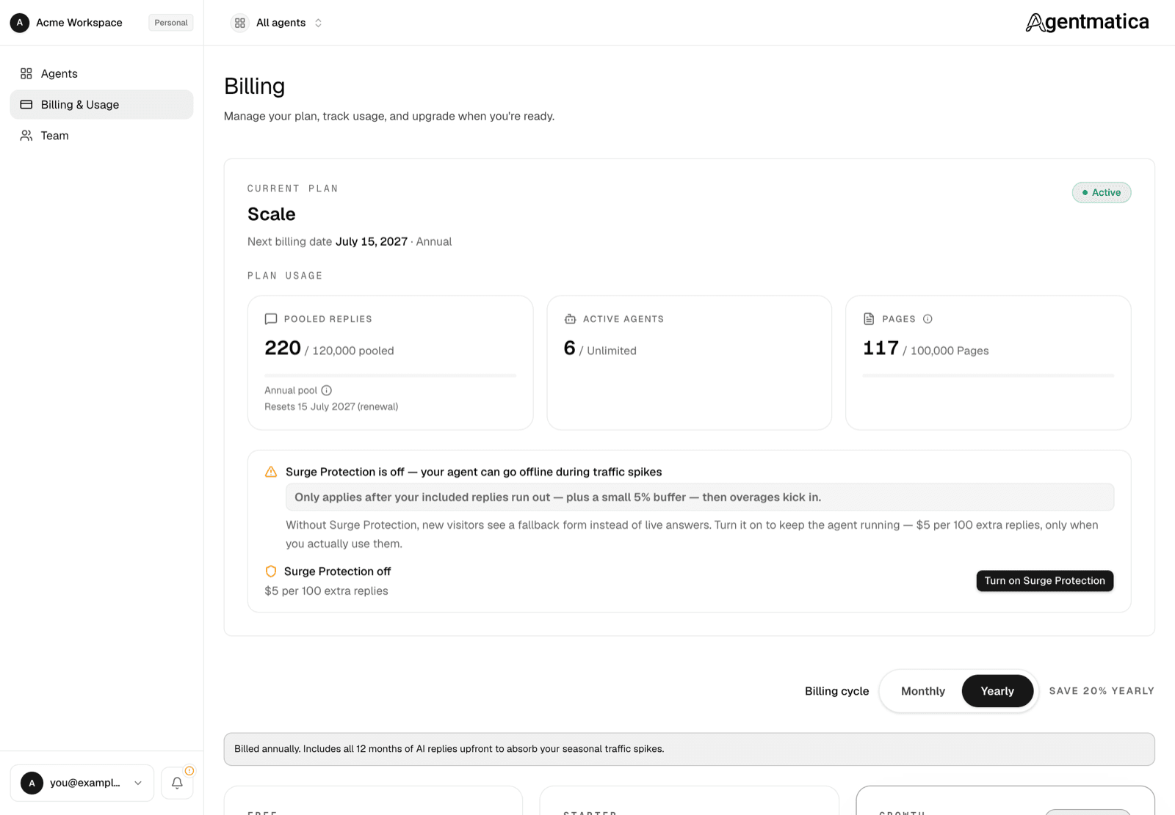Image resolution: width=1175 pixels, height=815 pixels.
Task: Click the Billing page heading
Action: point(255,86)
